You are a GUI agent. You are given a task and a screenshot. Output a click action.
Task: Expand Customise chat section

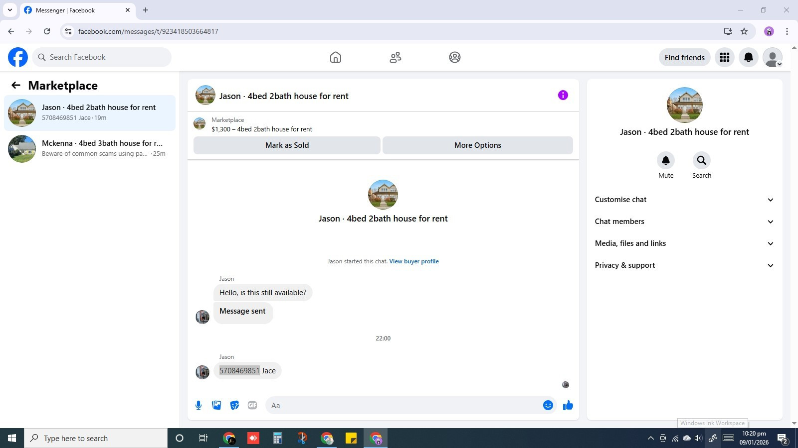pyautogui.click(x=684, y=200)
